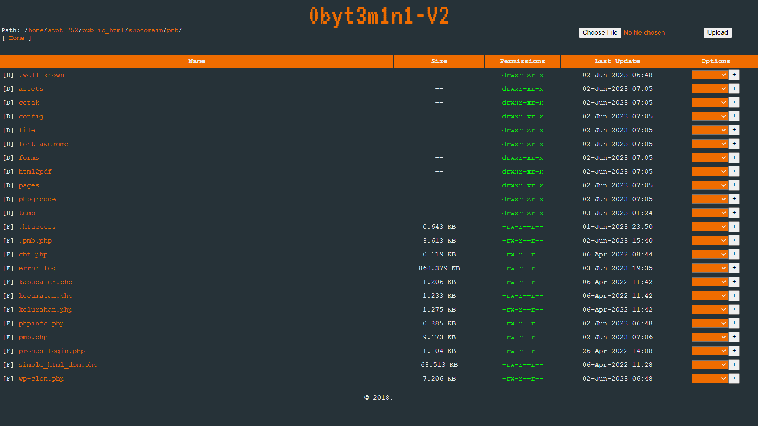Screen dimensions: 758x426
Task: Open the phpqrcode directory
Action: [x=37, y=199]
